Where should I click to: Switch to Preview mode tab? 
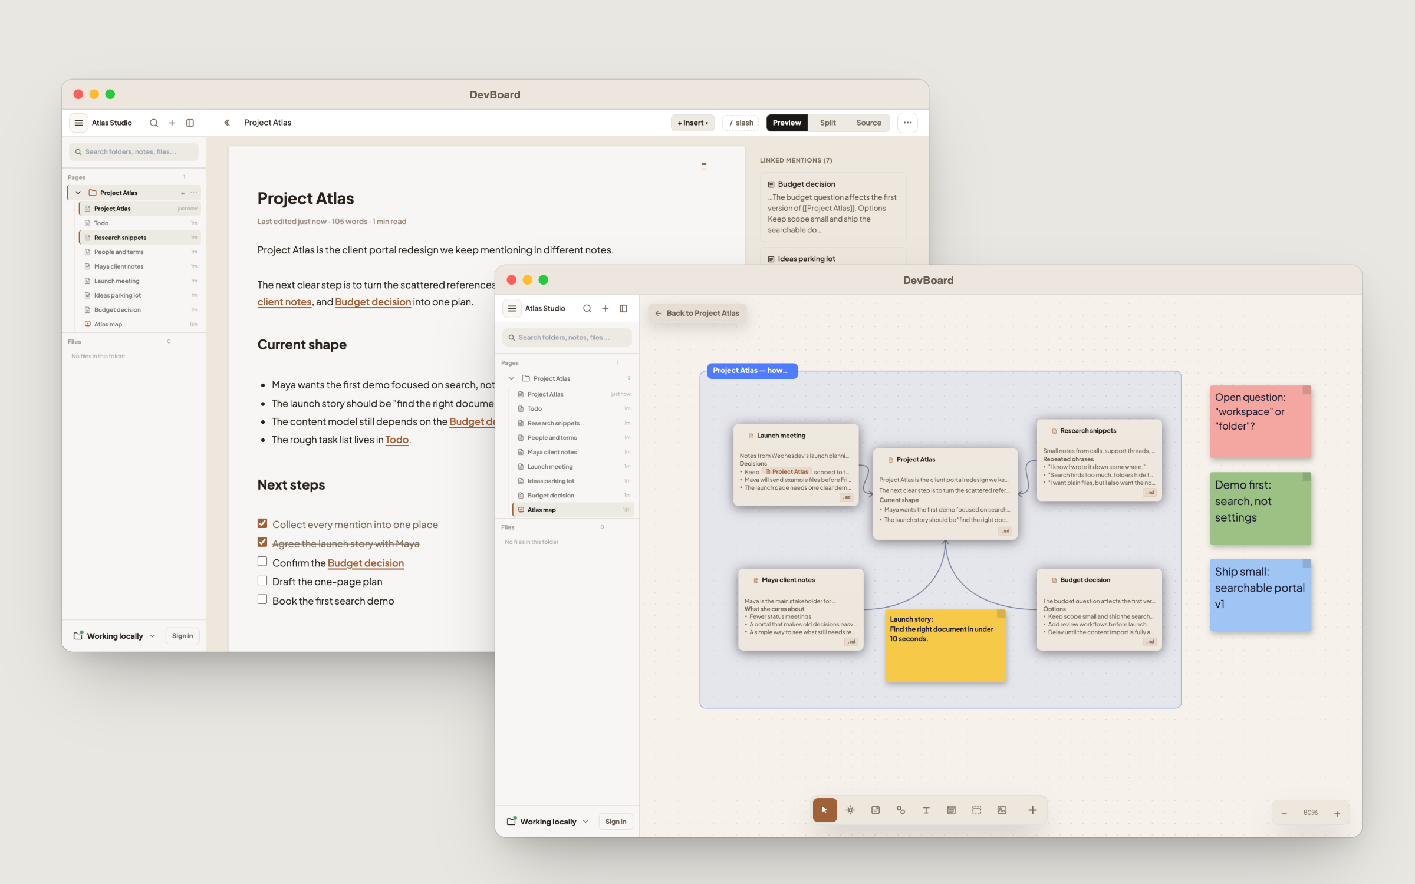point(787,123)
